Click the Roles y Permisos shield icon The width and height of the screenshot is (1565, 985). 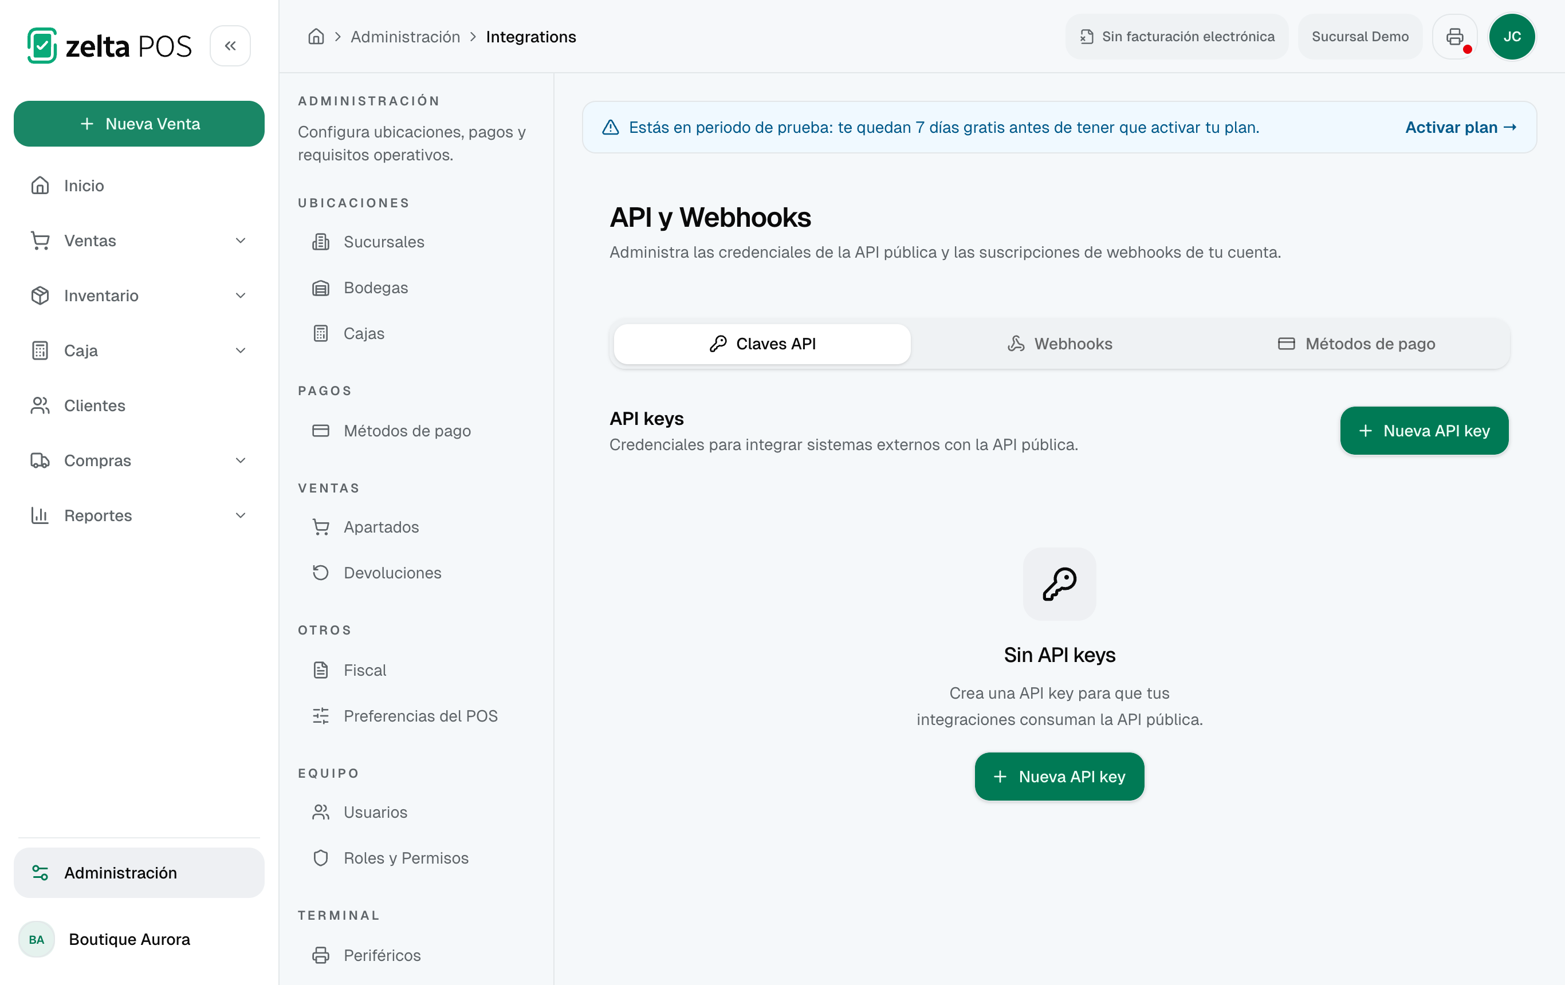[320, 858]
